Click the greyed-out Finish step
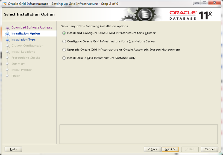This screenshot has width=223, height=155. (16, 76)
